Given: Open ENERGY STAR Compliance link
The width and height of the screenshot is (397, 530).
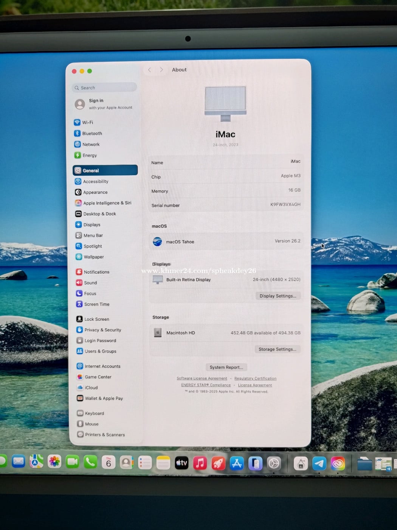Looking at the screenshot, I should pyautogui.click(x=206, y=385).
